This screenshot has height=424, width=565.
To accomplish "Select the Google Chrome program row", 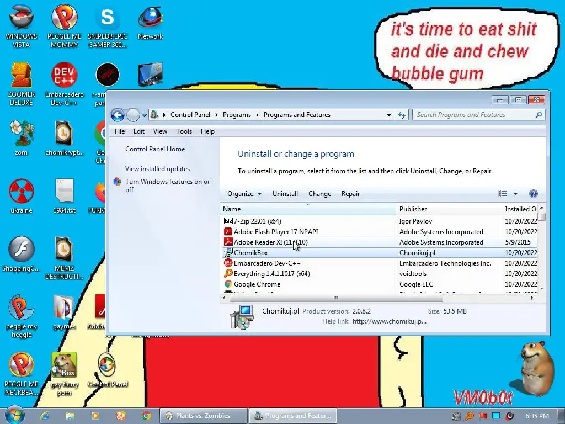I will click(x=379, y=284).
